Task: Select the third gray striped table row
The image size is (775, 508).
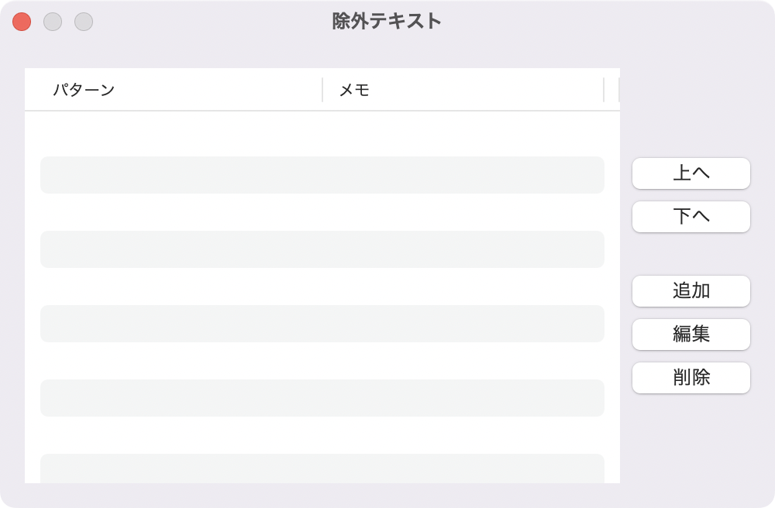Action: 322,324
